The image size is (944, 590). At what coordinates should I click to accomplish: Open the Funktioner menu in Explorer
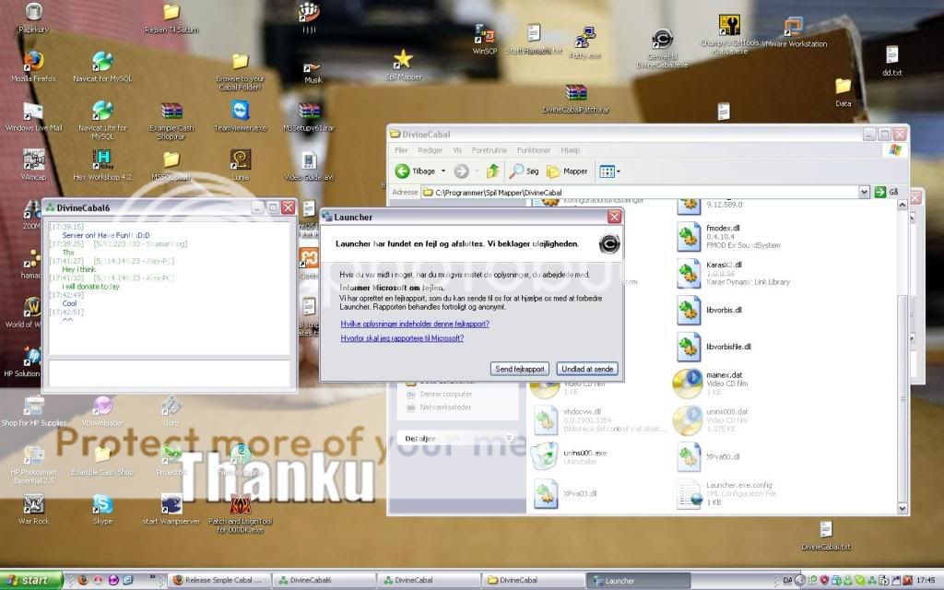pyautogui.click(x=533, y=149)
